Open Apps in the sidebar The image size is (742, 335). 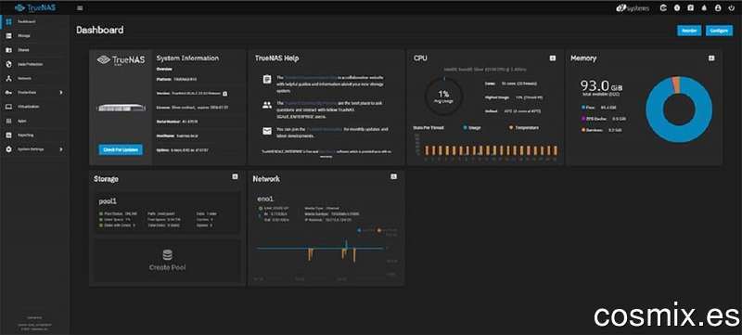(x=35, y=122)
